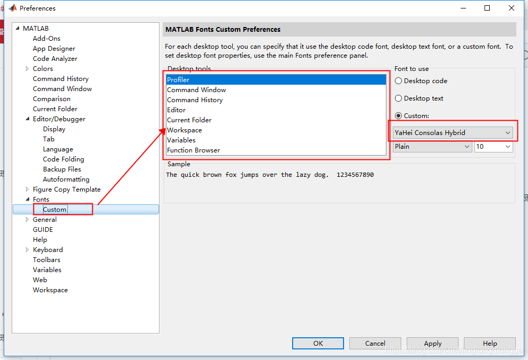Screen dimensions: 528x360
Task: Click the Cancel button
Action: pyautogui.click(x=375, y=344)
